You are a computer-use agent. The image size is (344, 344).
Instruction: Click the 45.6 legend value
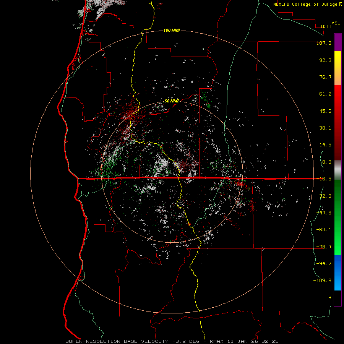325,111
